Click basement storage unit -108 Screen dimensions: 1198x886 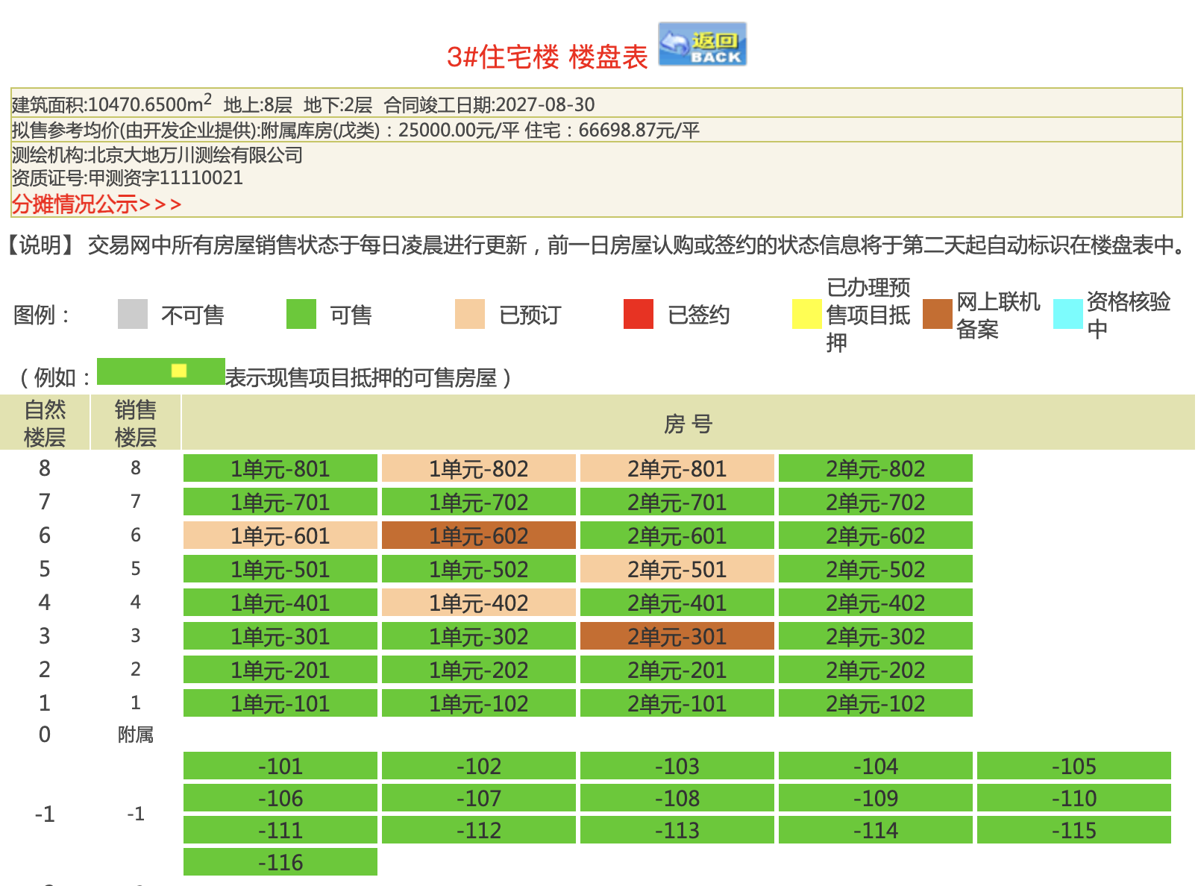coord(677,798)
